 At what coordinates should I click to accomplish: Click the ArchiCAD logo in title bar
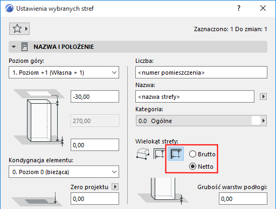pyautogui.click(x=9, y=9)
